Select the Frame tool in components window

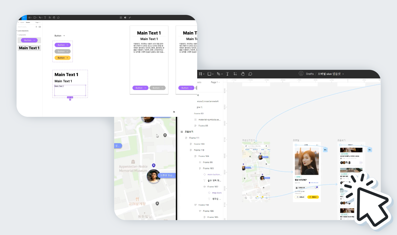[x=29, y=18]
